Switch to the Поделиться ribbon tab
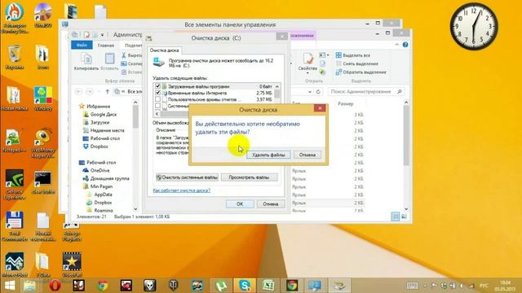This screenshot has width=522, height=293. pos(133,46)
